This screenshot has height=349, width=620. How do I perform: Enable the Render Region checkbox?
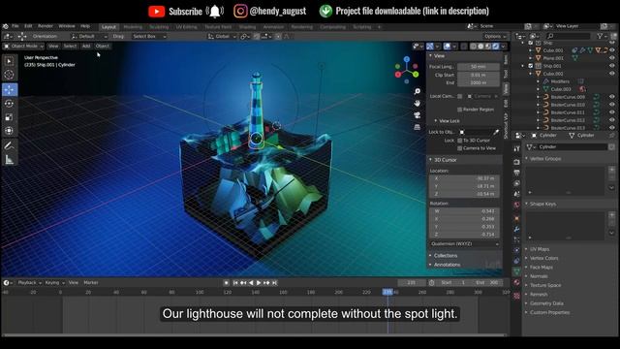(x=459, y=110)
